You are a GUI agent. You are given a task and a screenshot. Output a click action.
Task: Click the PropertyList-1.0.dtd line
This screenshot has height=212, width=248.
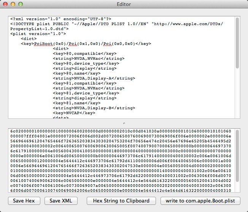[x=40, y=29]
